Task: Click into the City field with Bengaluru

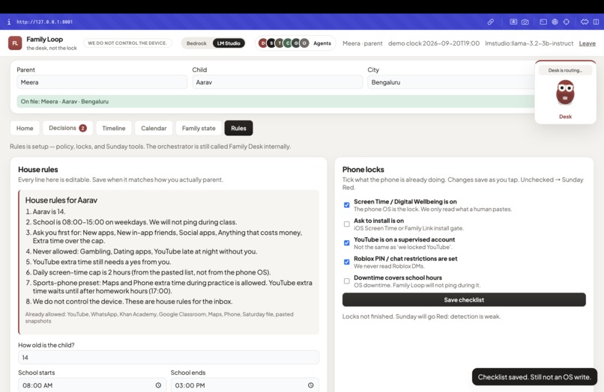Action: (450, 82)
